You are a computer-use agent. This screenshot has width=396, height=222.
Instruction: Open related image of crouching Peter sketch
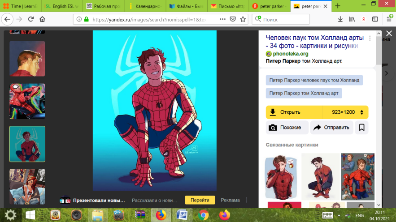click(321, 176)
